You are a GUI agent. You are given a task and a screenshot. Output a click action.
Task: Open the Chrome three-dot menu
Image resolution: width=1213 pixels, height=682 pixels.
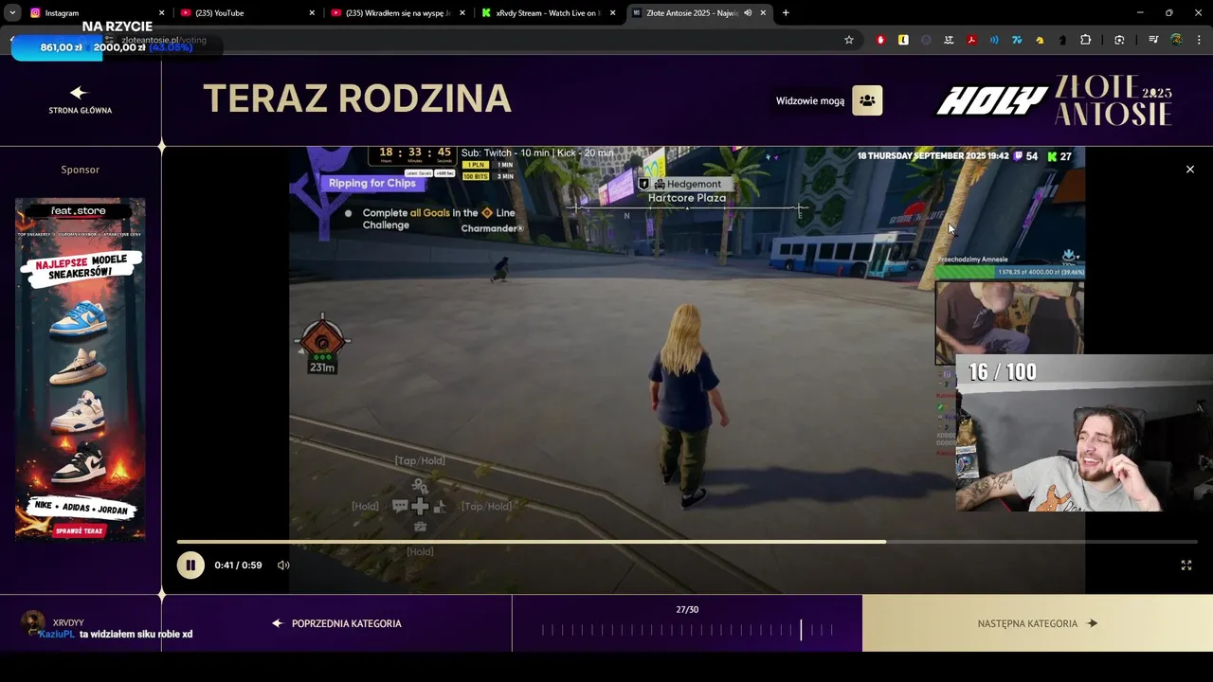click(x=1200, y=40)
